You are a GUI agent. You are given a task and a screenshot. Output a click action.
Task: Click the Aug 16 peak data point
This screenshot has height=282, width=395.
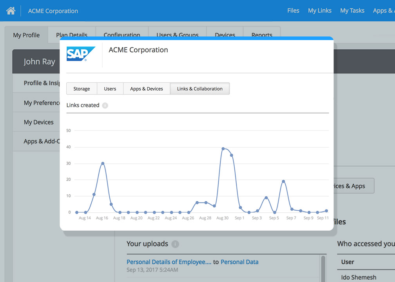click(x=103, y=163)
